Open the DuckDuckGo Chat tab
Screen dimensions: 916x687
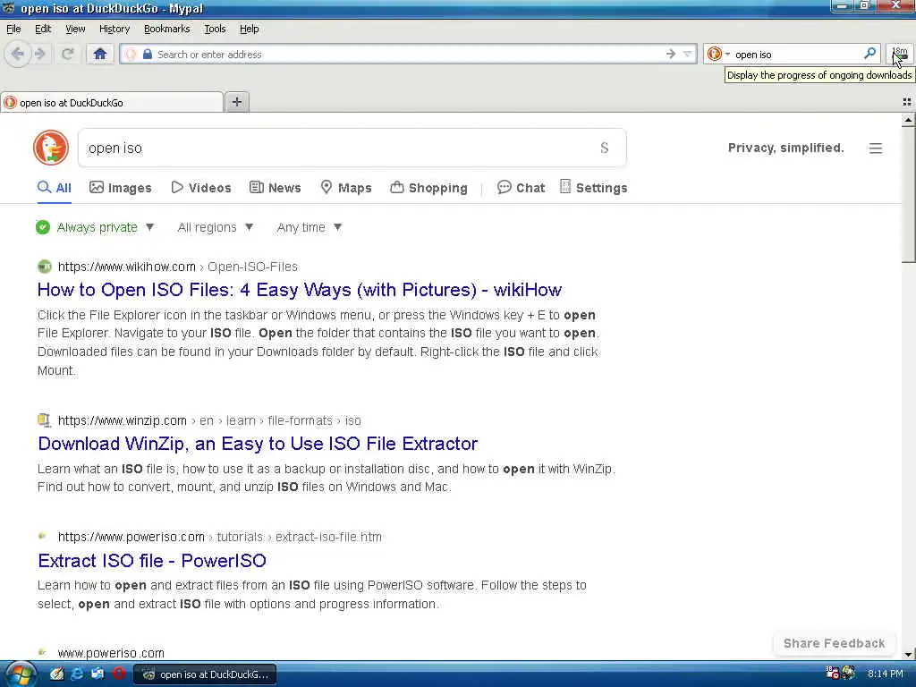click(521, 188)
